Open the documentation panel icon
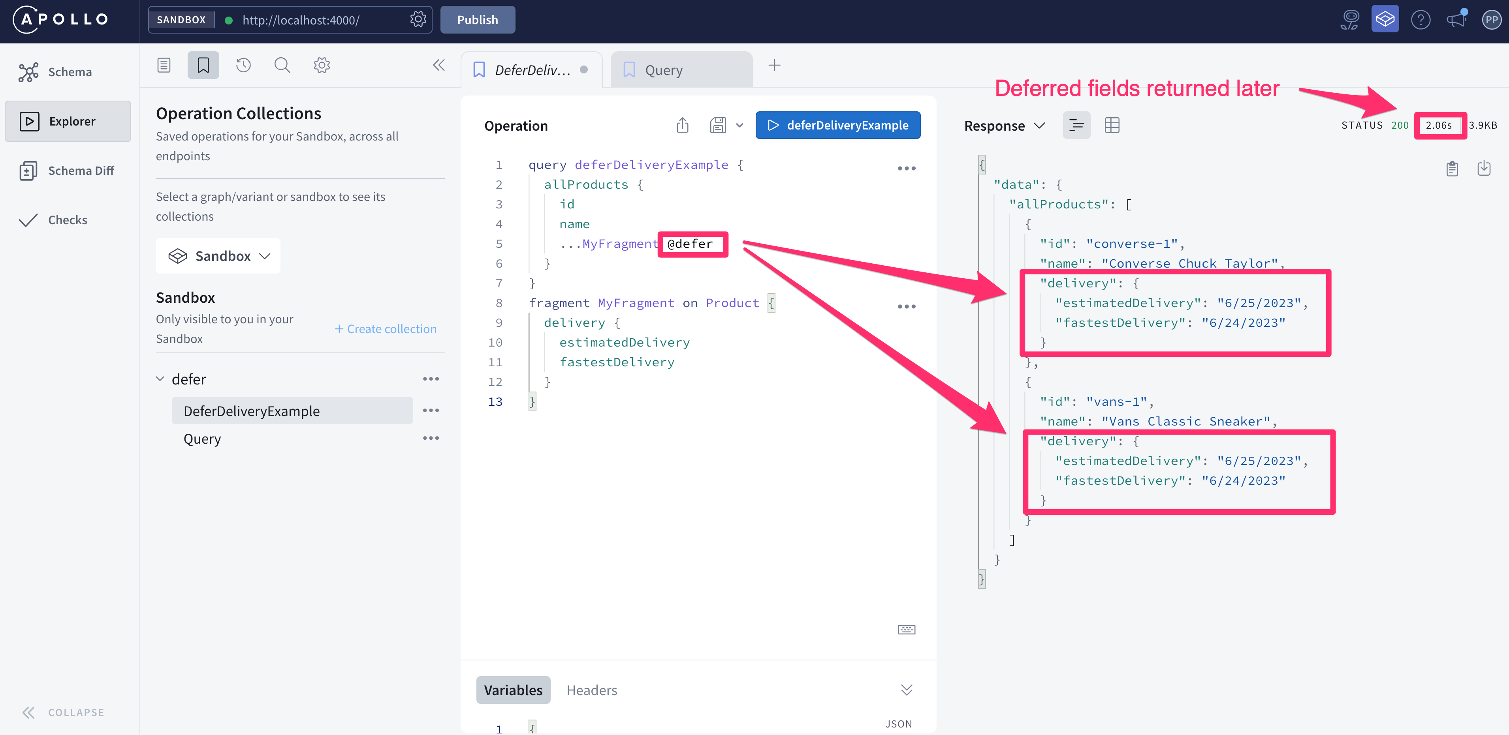This screenshot has height=735, width=1509. (164, 65)
